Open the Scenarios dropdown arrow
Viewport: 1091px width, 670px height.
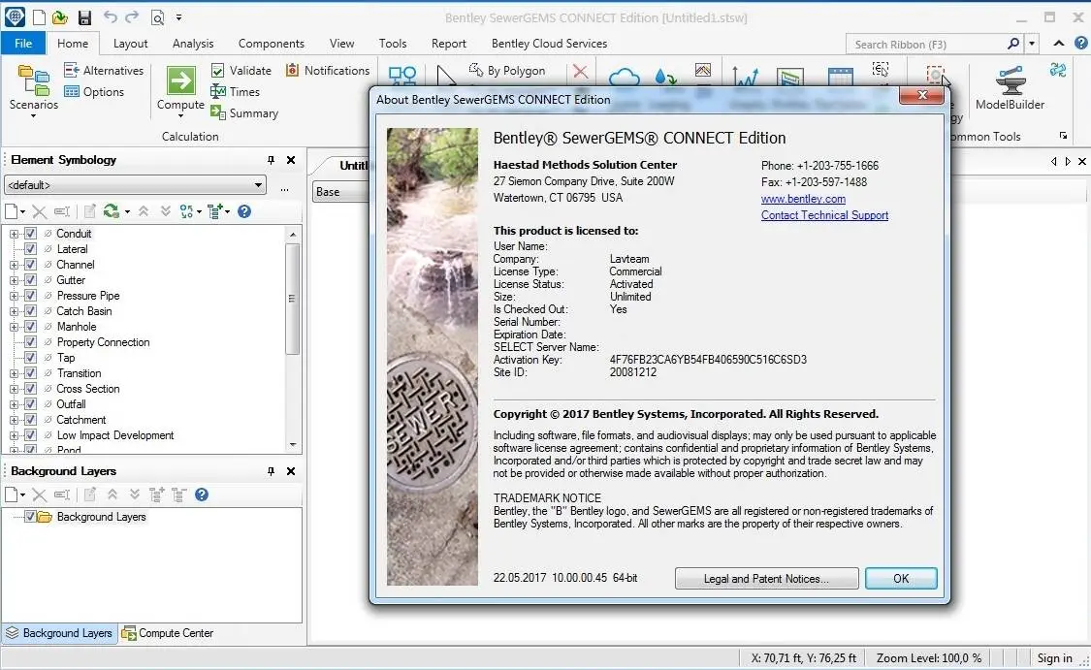coord(33,116)
